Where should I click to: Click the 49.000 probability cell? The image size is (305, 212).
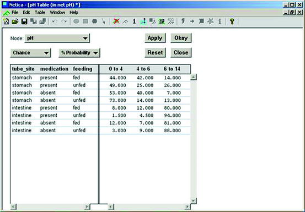click(x=117, y=85)
